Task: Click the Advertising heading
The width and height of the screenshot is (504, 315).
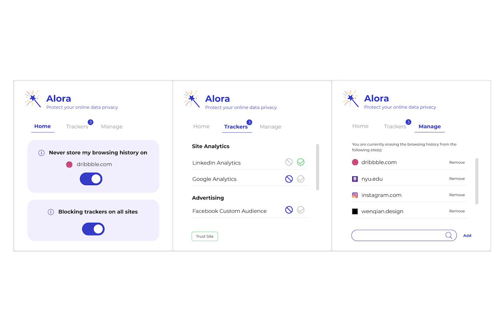Action: [208, 198]
